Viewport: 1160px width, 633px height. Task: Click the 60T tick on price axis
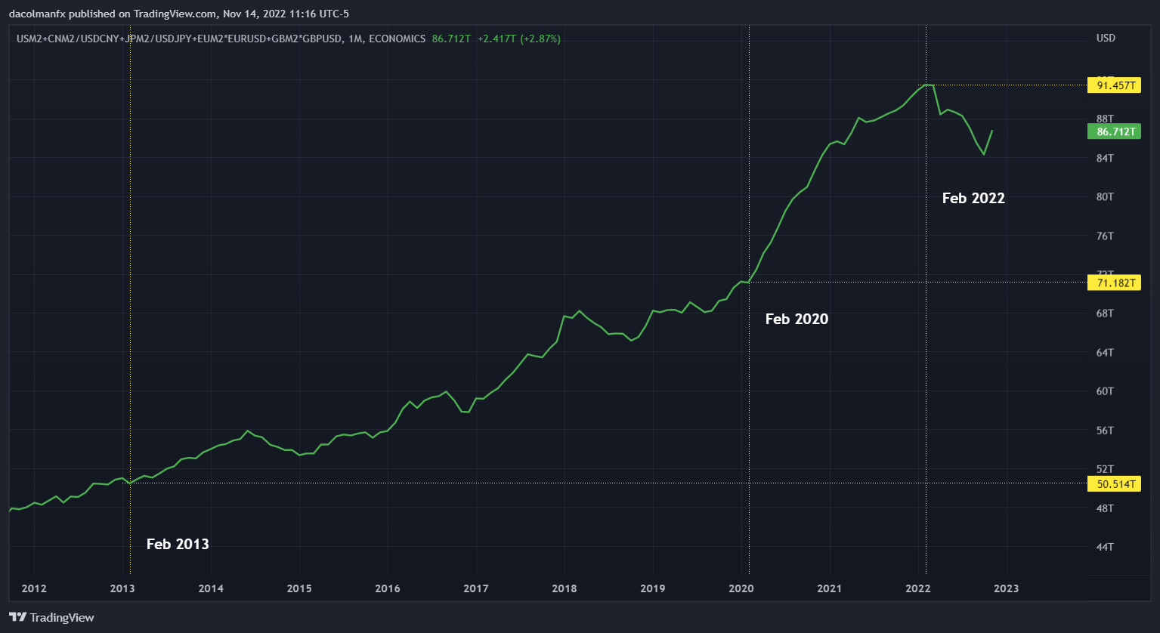coord(1105,391)
